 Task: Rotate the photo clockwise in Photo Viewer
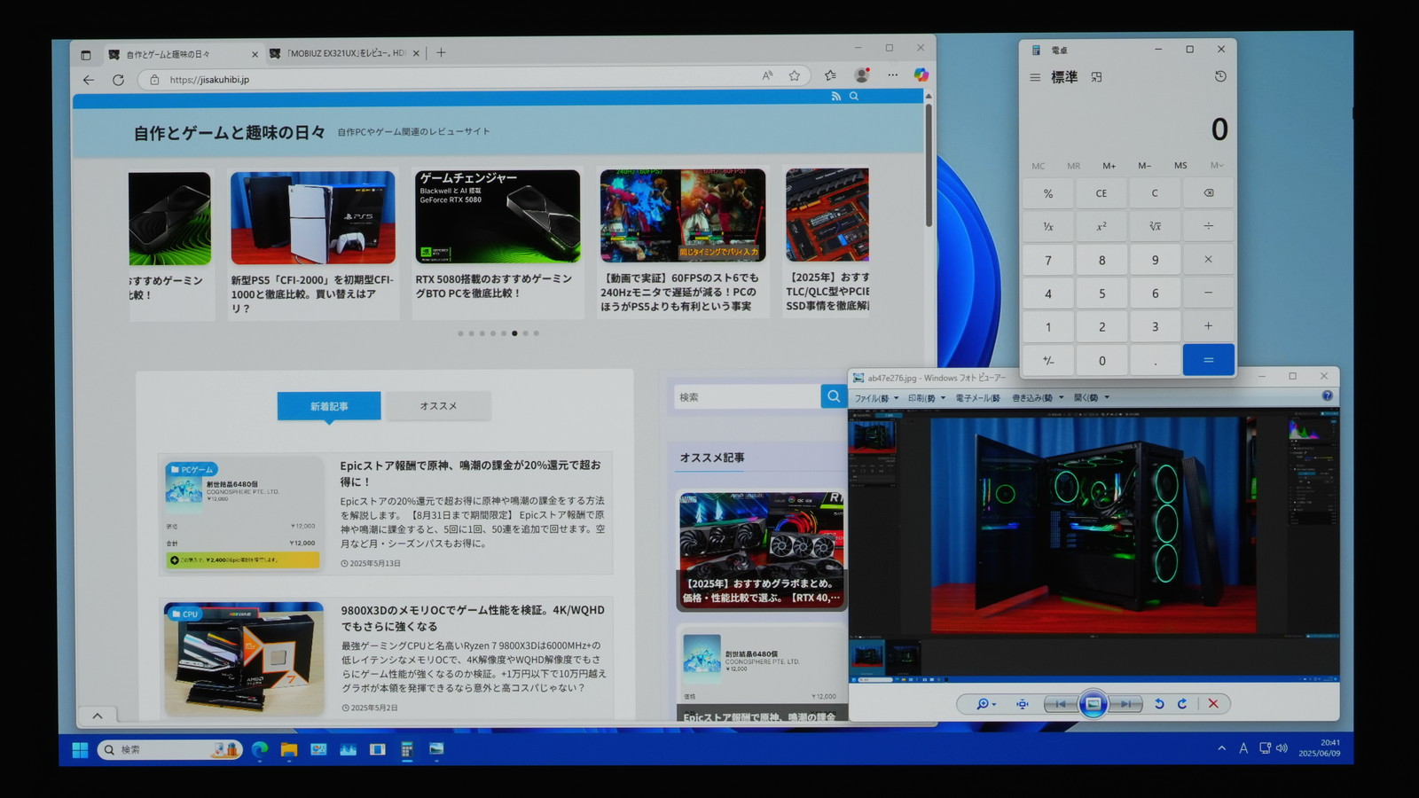pyautogui.click(x=1181, y=704)
